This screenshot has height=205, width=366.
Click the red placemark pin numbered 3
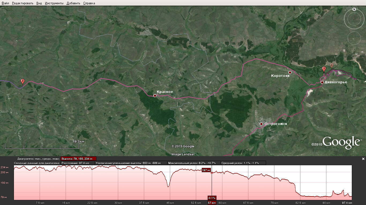(x=324, y=69)
